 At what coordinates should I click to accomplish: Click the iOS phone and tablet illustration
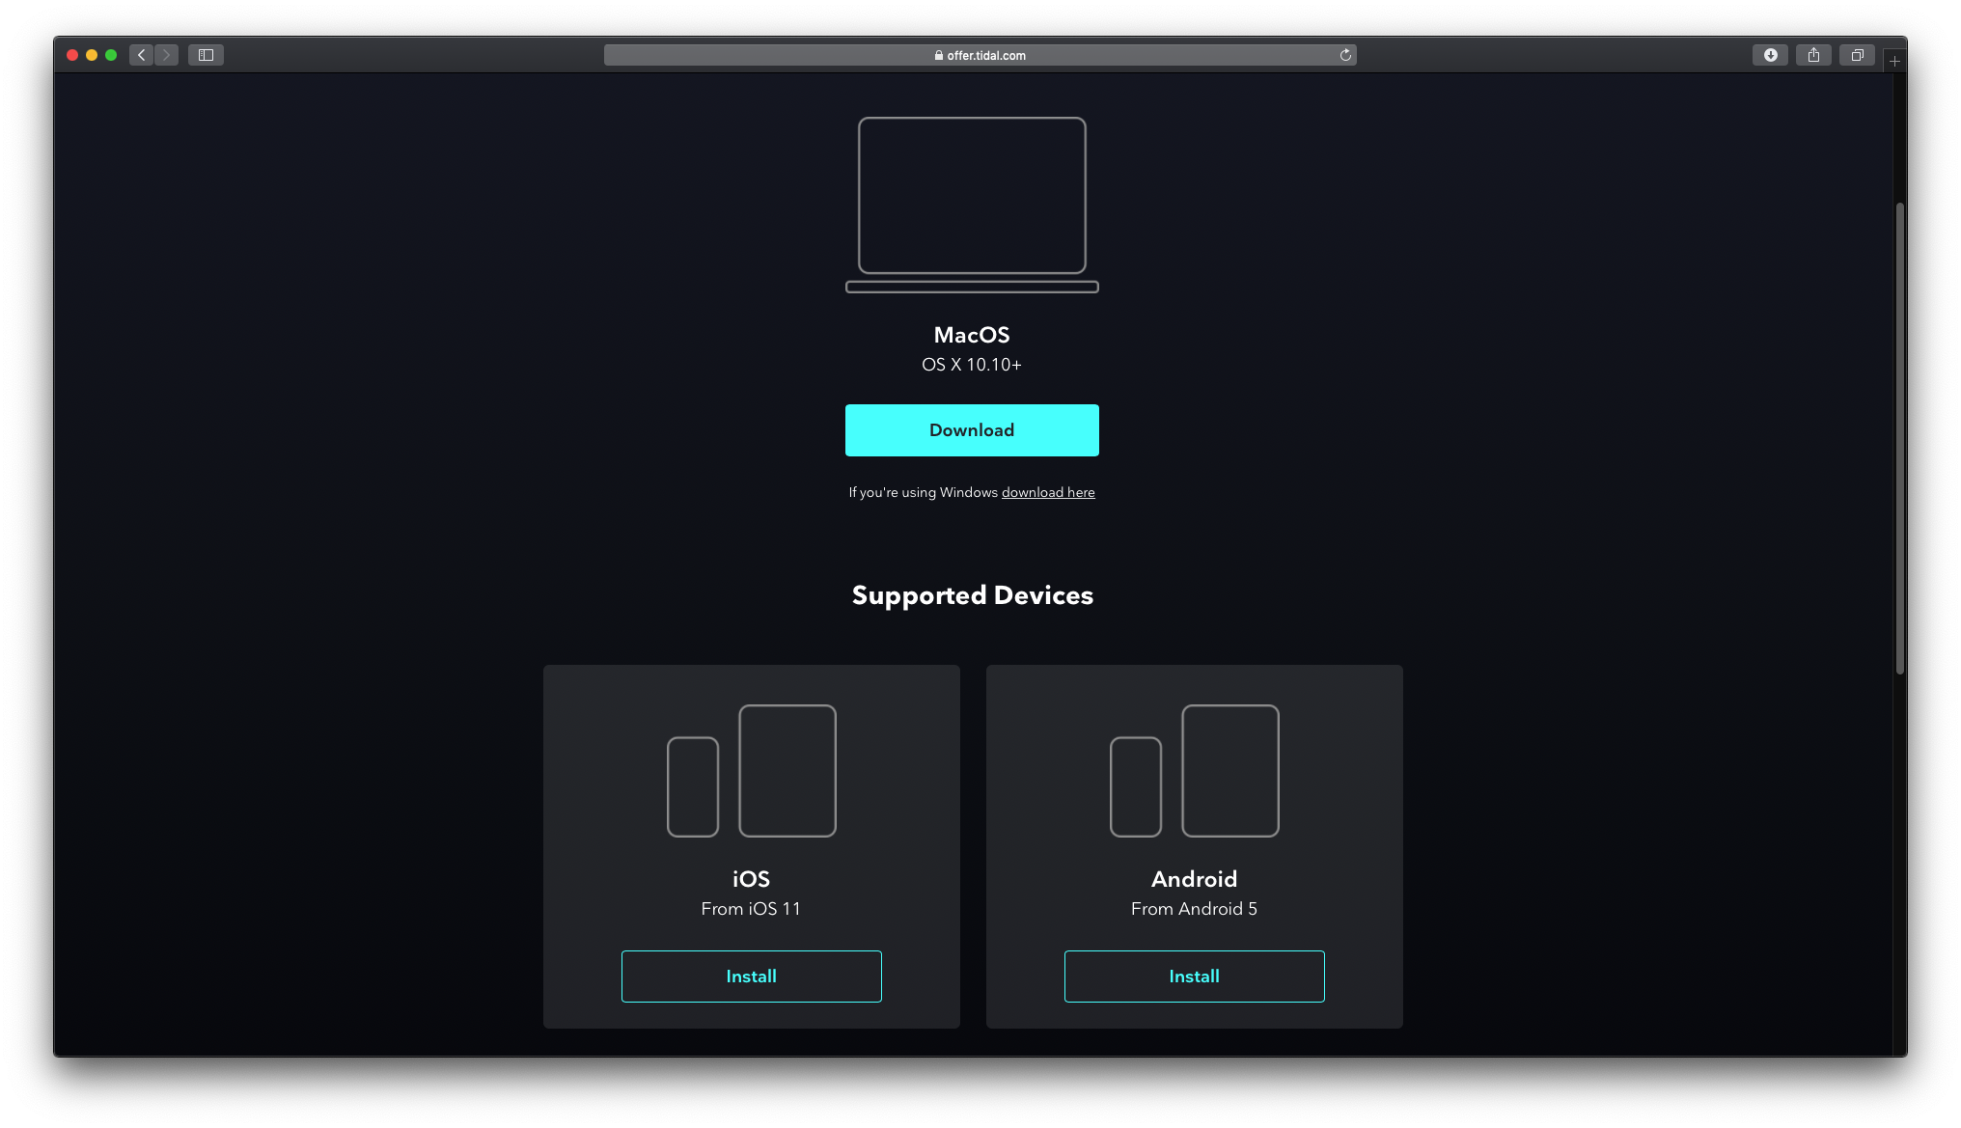click(x=751, y=770)
